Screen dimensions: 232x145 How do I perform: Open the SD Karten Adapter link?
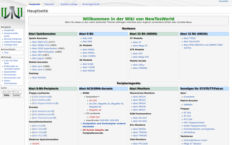[x=94, y=130]
